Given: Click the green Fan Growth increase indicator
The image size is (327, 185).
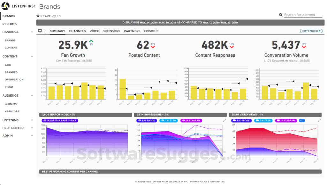Looking at the screenshot, I should tap(90, 42).
